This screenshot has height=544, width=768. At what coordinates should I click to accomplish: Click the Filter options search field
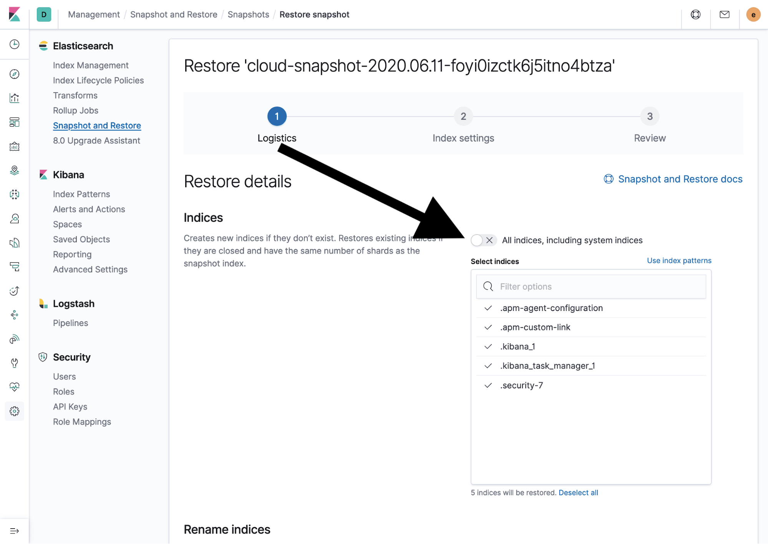click(591, 287)
